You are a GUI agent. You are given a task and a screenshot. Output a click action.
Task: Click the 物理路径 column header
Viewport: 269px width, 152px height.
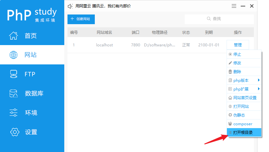click(x=159, y=32)
